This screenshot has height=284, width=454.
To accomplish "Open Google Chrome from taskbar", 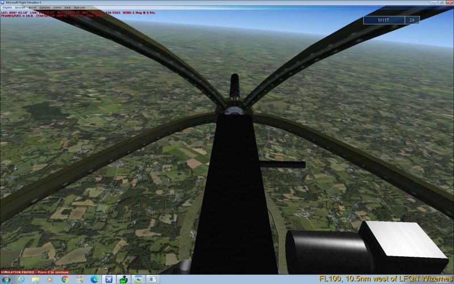I will coord(65,279).
